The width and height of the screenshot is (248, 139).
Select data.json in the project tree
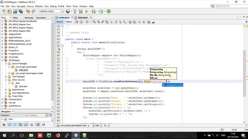point(23,86)
